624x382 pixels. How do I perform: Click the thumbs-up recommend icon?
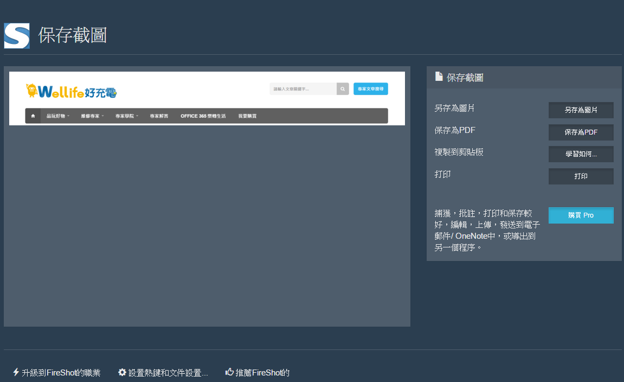[229, 372]
